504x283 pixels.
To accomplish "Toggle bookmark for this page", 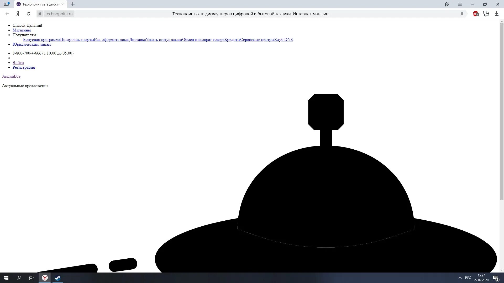I will (462, 14).
